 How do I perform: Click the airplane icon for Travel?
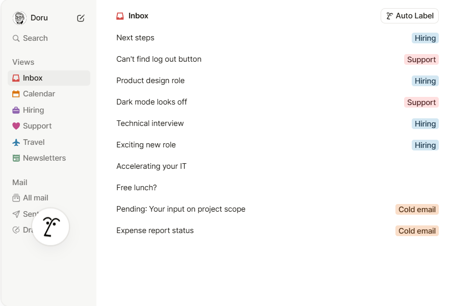[x=16, y=142]
